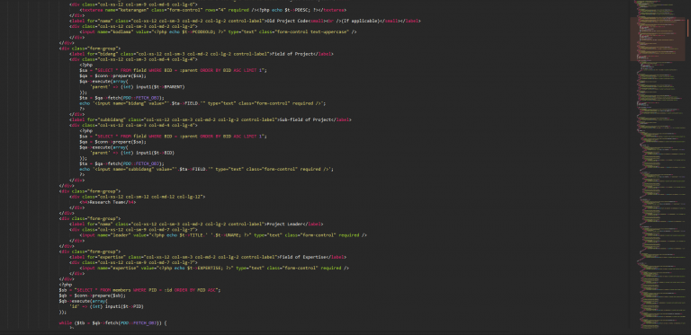Viewport: 691px width, 335px height.
Task: Place cursor on input name="expertise" line
Action: (215, 268)
